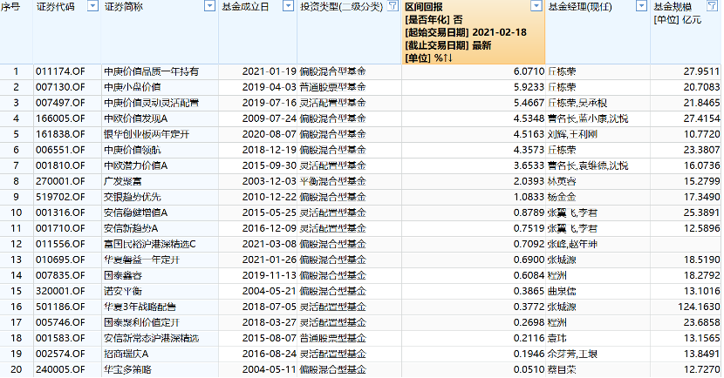Click establishment date 2021-01-19
This screenshot has height=378, width=724.
270,71
